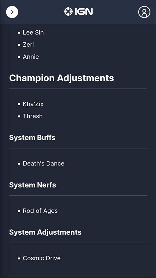
Task: Click the bullet marker beside Cosmic Drive
Action: click(x=19, y=258)
